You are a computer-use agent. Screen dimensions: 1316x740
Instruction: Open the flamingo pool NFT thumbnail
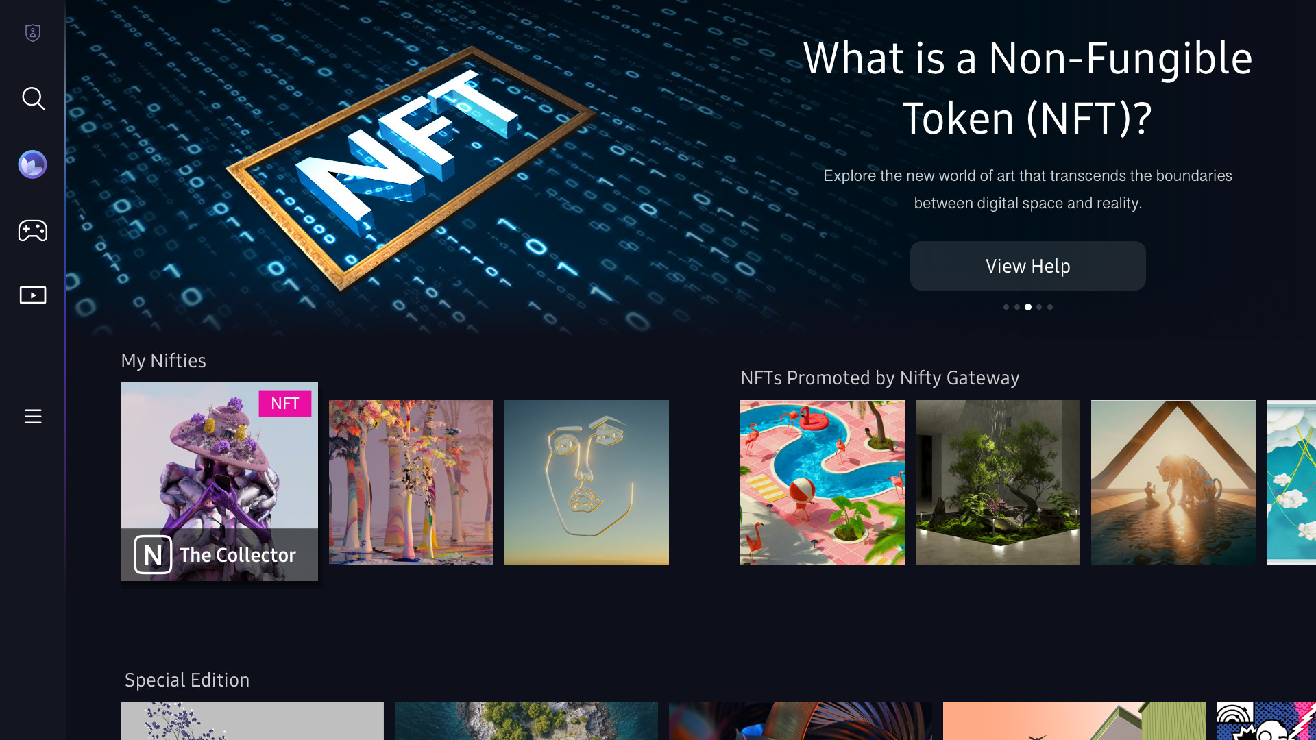(x=822, y=482)
